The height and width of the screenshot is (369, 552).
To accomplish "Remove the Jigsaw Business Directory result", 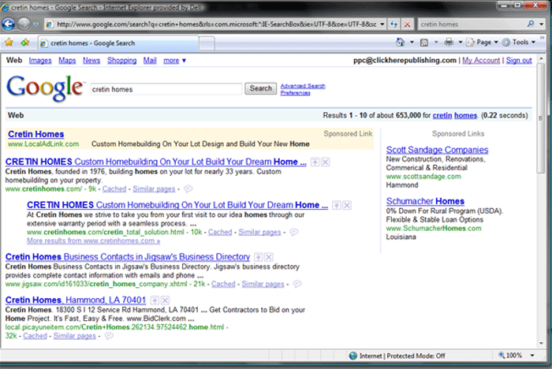I will (269, 257).
